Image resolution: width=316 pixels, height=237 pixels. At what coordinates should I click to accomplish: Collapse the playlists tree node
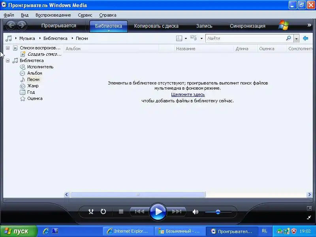click(x=8, y=48)
